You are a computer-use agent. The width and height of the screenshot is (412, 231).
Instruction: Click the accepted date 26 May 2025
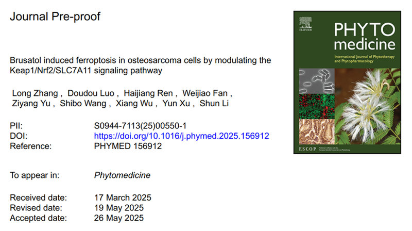(119, 218)
